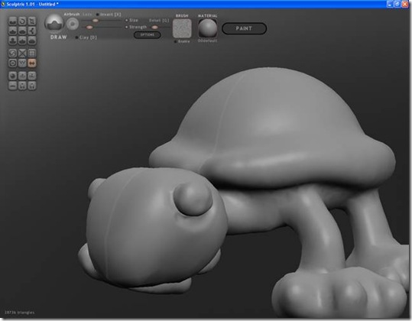Click the Detail slider handle
Viewport: 412px width, 321px height.
154,28
